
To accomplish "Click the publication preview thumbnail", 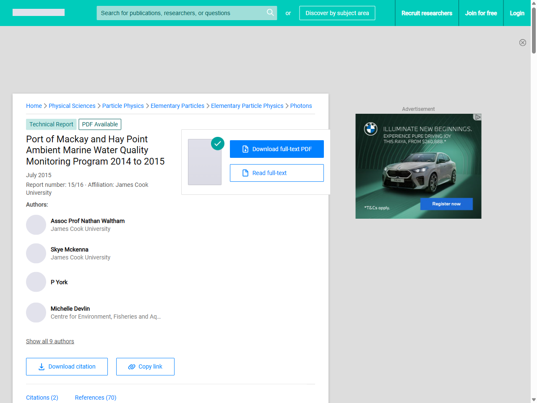I will [x=204, y=162].
